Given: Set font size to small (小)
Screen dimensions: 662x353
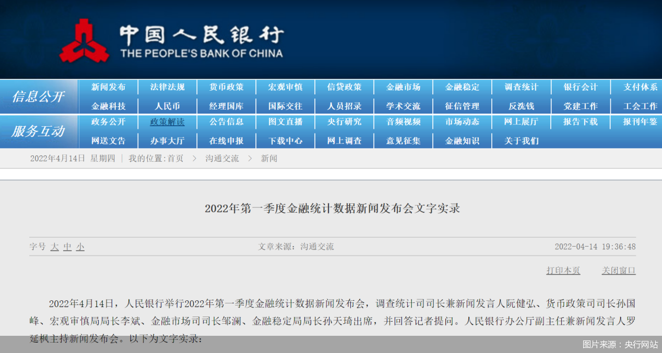Looking at the screenshot, I should tap(80, 247).
